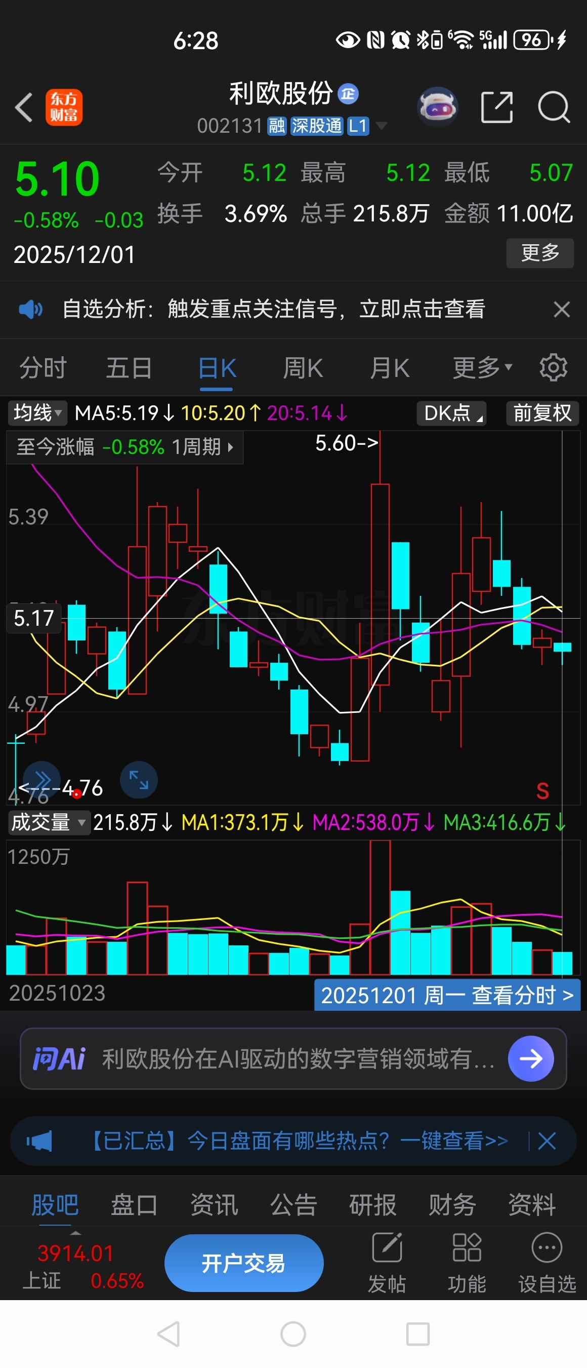Expand the 至今涨幅 1周期 selector

124,447
